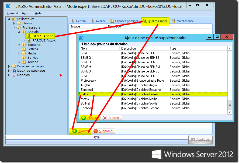Viewport: 239px width, 163px height.
Task: Click the folder icon beside Eleves
Action: pos(19,23)
